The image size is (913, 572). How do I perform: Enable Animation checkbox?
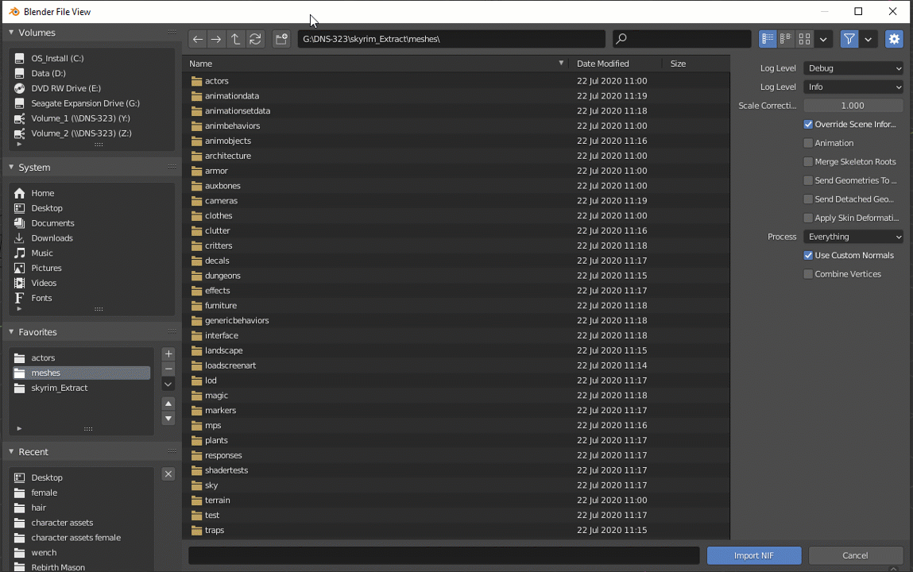[808, 143]
